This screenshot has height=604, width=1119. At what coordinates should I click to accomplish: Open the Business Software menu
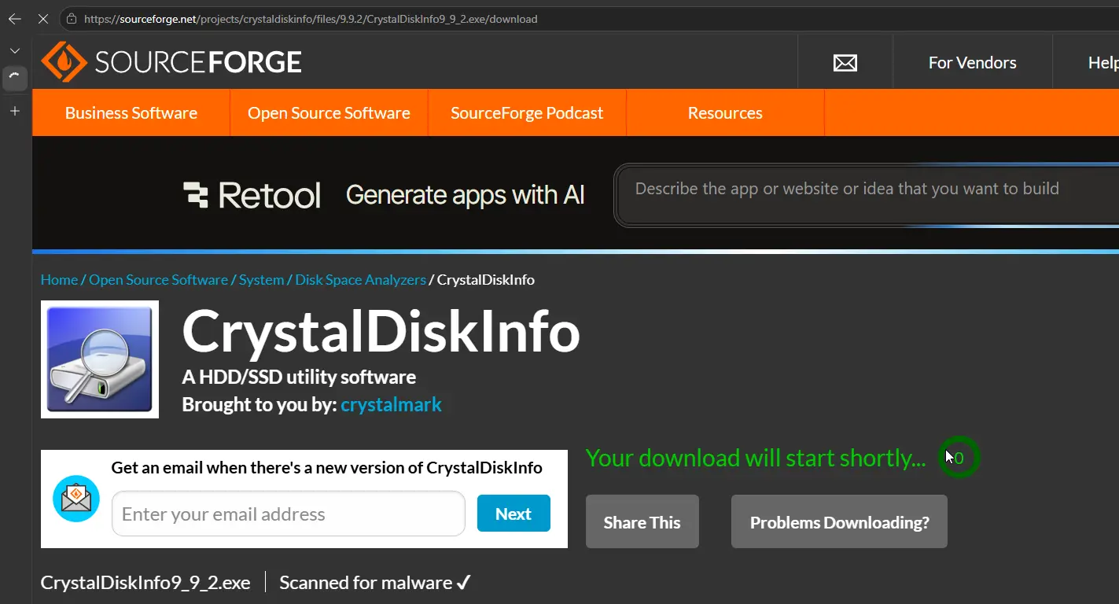click(131, 112)
